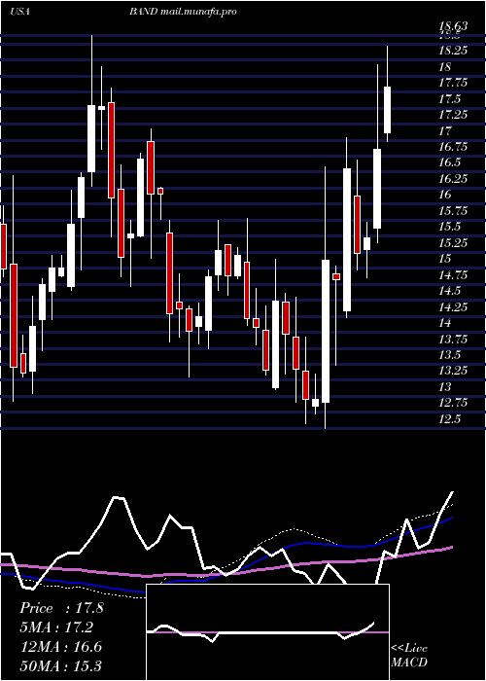Click the 14.5 price axis label
Image resolution: width=486 pixels, height=681 pixels.
tap(449, 290)
